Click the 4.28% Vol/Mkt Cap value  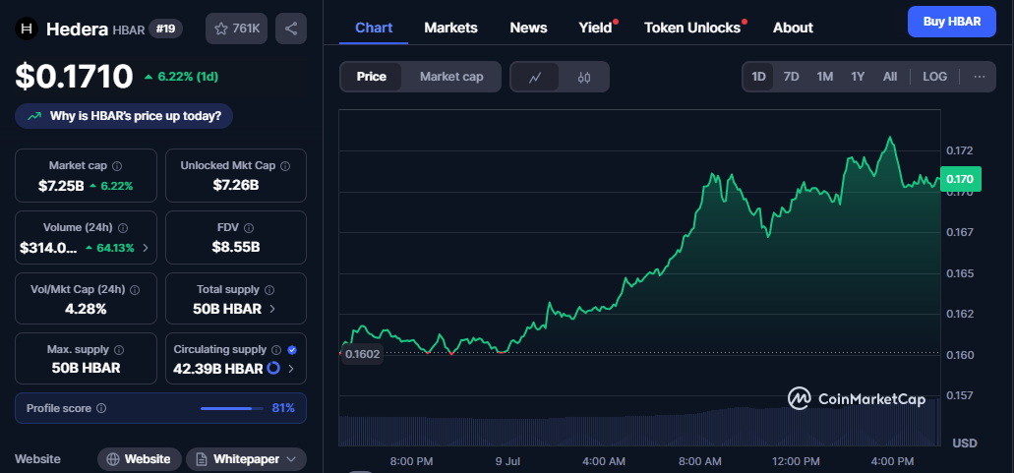[86, 309]
